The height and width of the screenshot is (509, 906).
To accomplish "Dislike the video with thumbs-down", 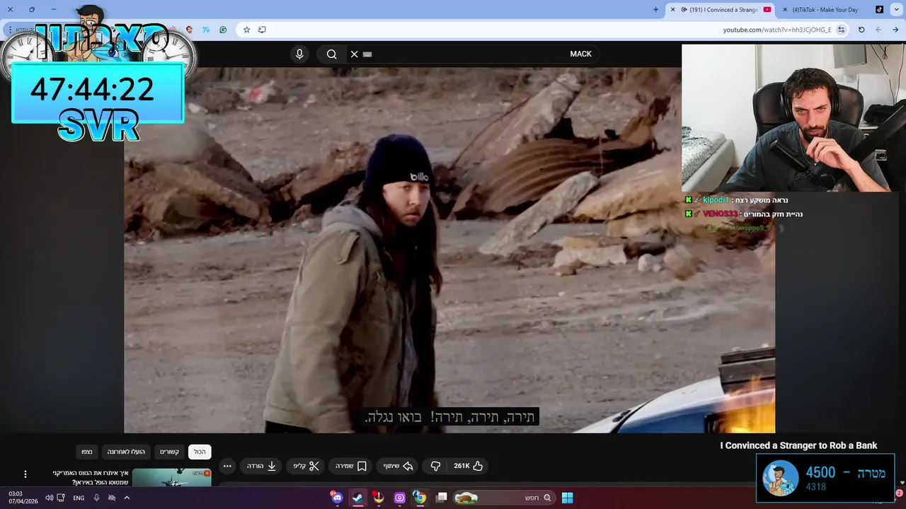I will (435, 466).
